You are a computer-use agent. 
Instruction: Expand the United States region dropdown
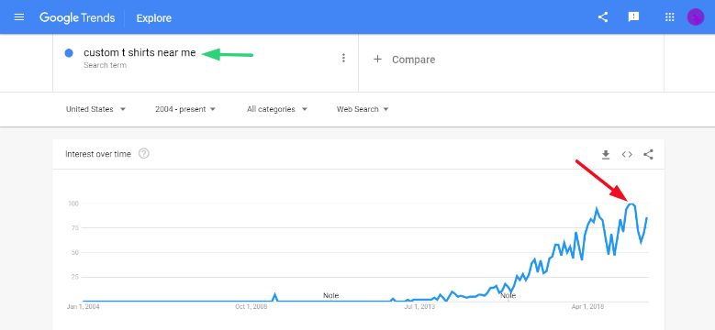pos(95,109)
